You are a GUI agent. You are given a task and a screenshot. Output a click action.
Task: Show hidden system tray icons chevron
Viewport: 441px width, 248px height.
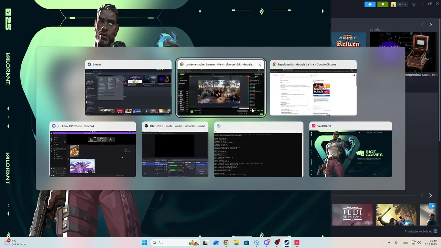coord(389,242)
